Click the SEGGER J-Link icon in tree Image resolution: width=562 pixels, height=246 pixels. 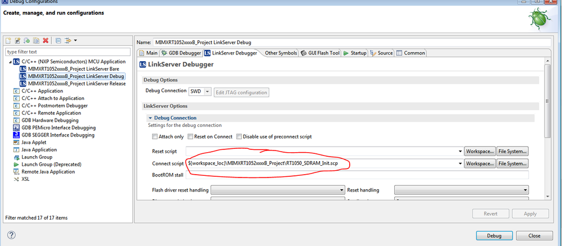point(16,135)
